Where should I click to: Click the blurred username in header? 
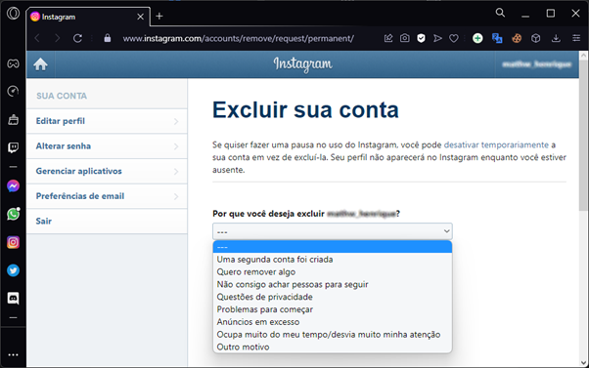[x=537, y=64]
